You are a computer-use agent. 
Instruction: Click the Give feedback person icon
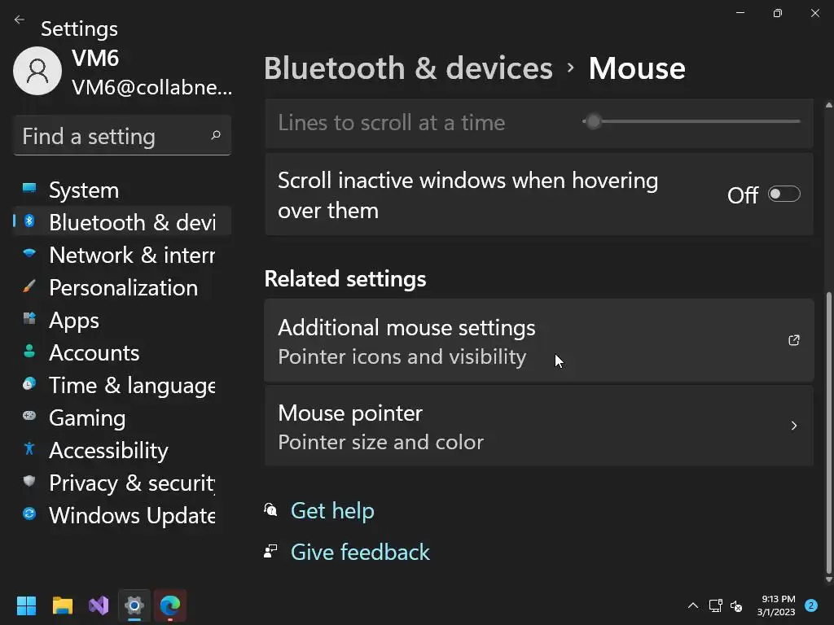pos(270,552)
